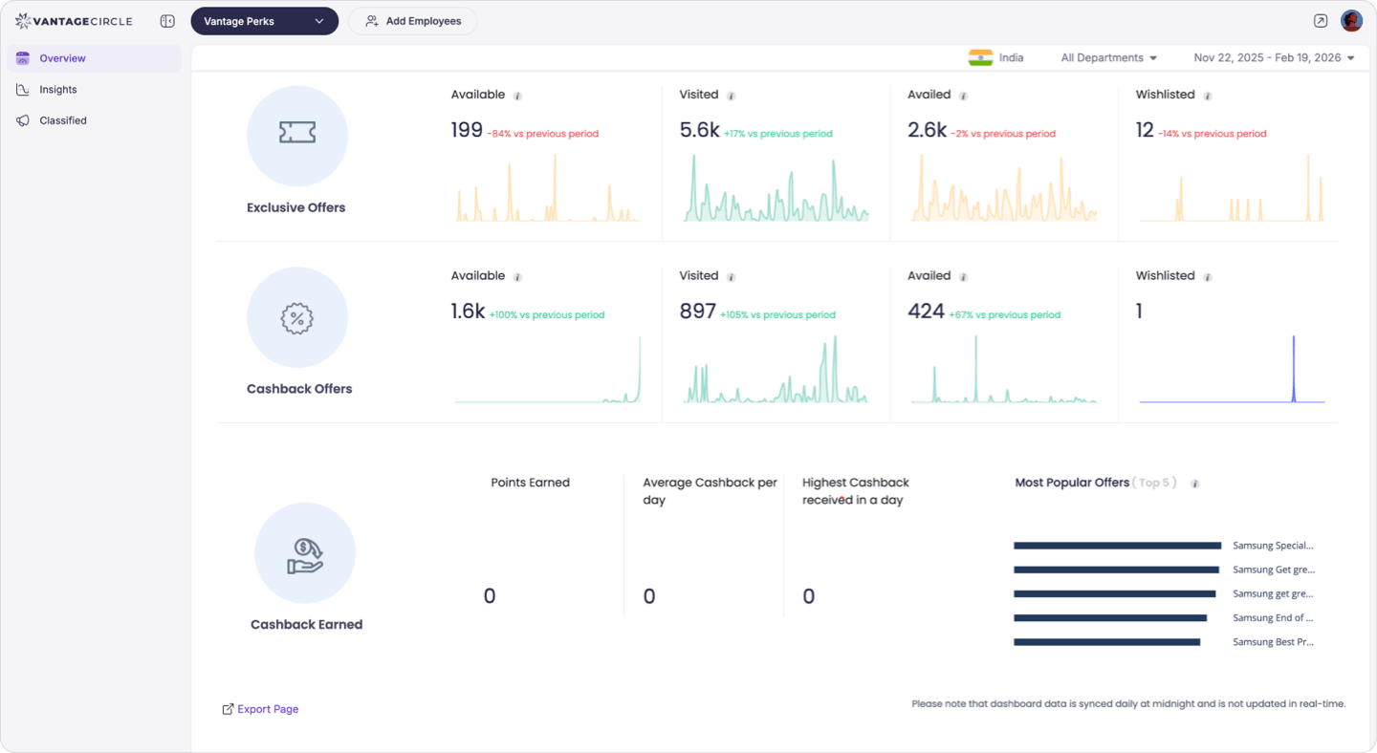
Task: Open the Classified megaphone icon
Action: (x=23, y=120)
